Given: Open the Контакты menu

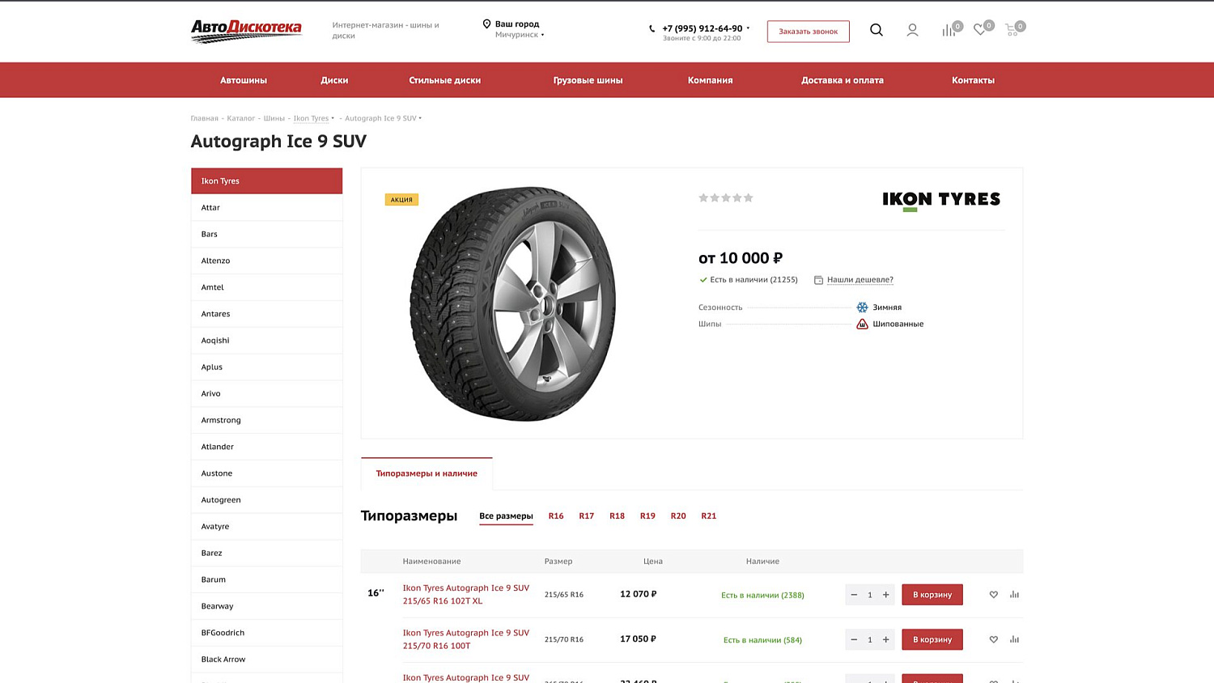Looking at the screenshot, I should (973, 80).
